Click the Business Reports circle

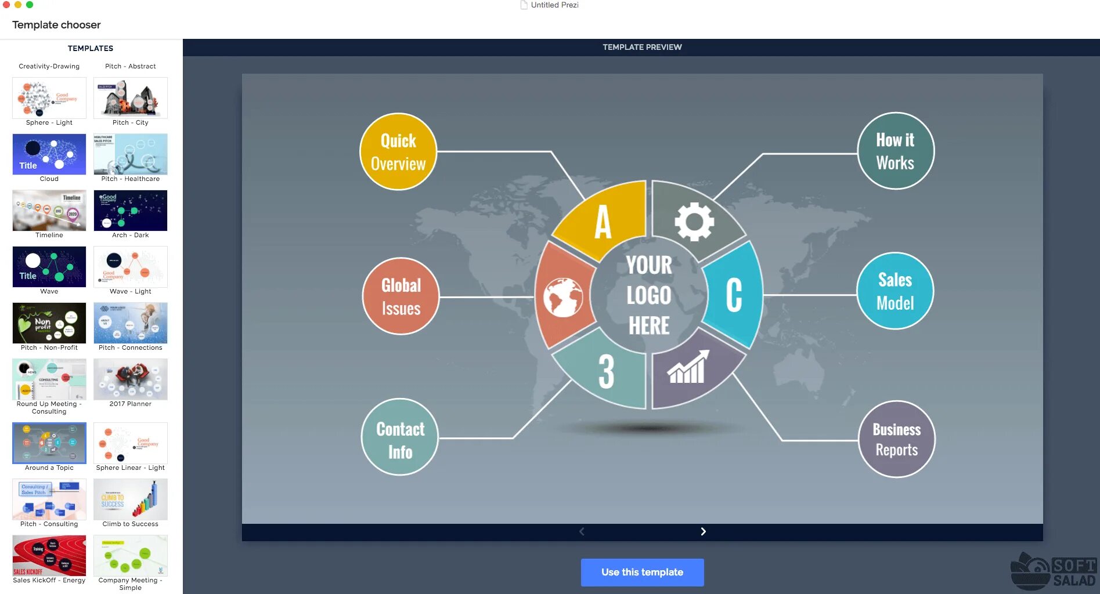click(896, 439)
